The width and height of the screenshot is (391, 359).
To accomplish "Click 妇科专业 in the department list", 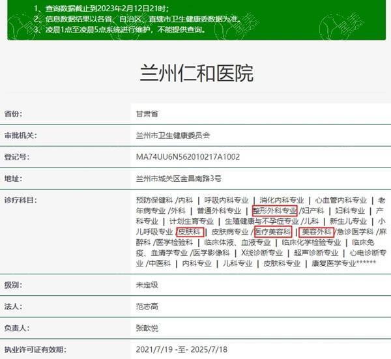I will (350, 210).
